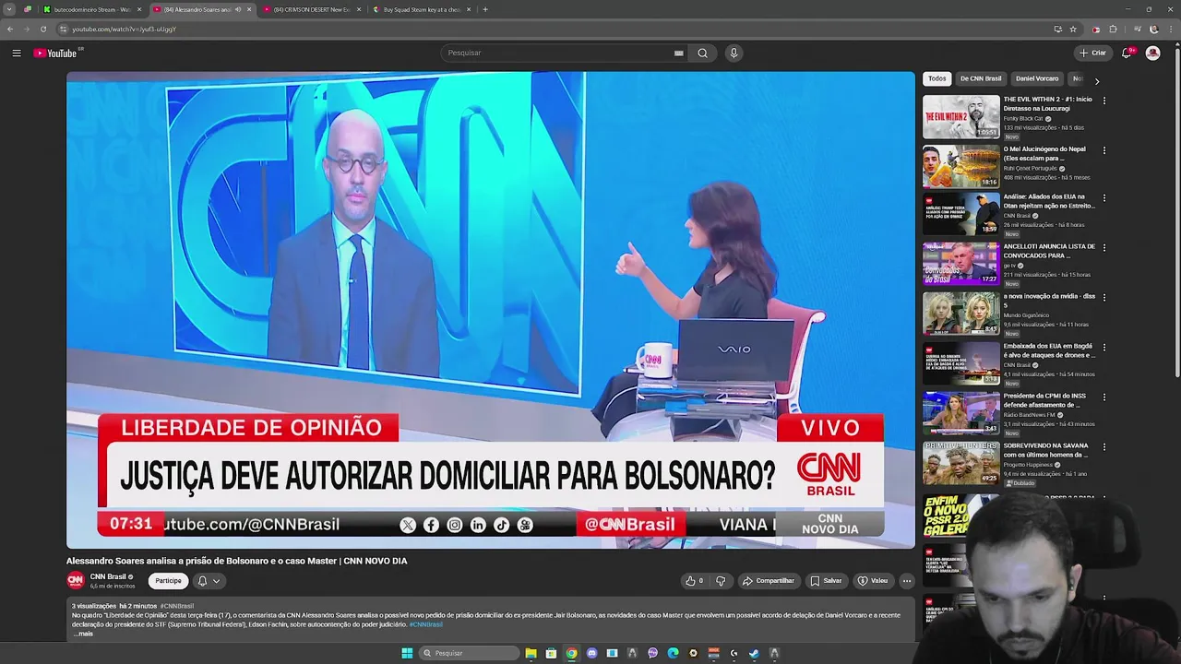Click the magnifier search button
The width and height of the screenshot is (1181, 664).
pos(702,53)
